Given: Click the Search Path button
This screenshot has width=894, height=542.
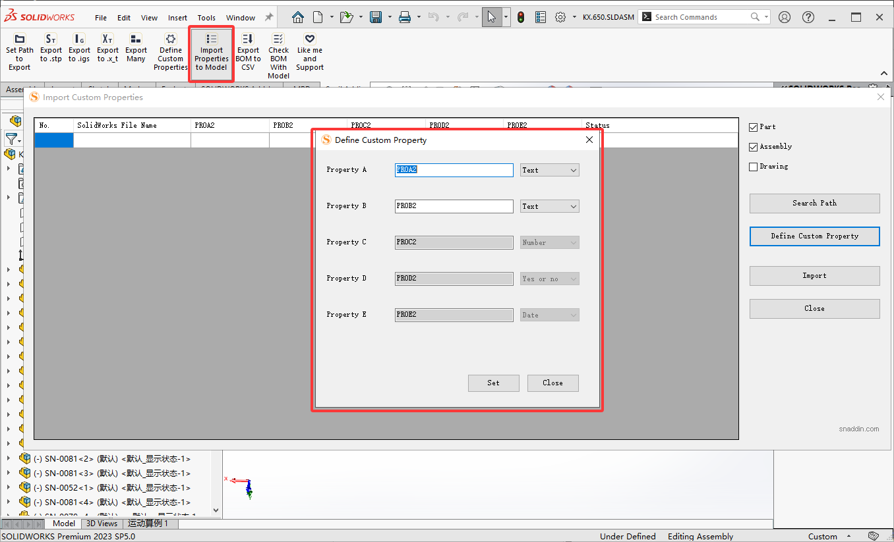Looking at the screenshot, I should [x=815, y=203].
